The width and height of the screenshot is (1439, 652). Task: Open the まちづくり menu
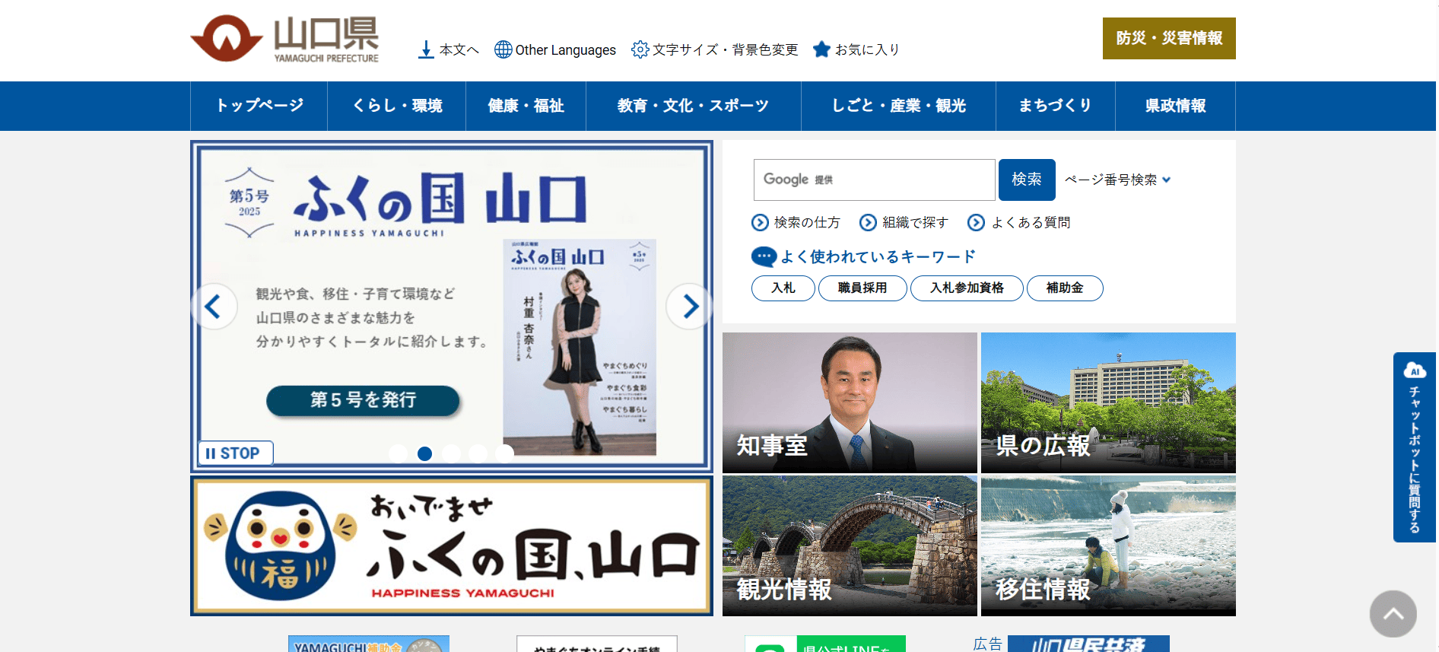coord(1056,106)
